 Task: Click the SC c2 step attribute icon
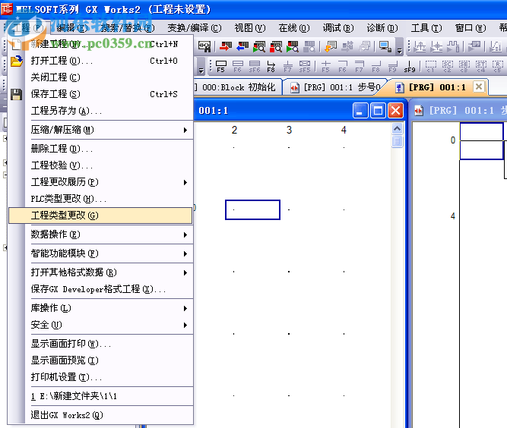[x=448, y=66]
